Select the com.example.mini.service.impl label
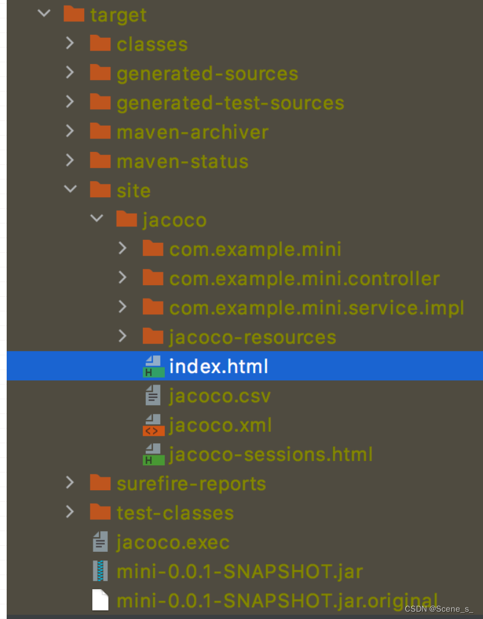This screenshot has height=619, width=483. [317, 308]
